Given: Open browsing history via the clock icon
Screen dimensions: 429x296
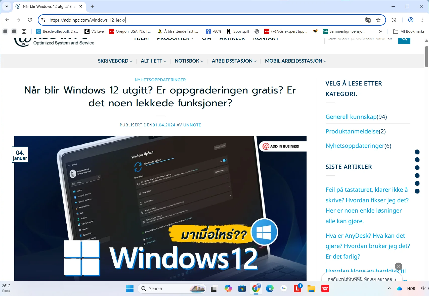Looking at the screenshot, I should click(x=394, y=20).
